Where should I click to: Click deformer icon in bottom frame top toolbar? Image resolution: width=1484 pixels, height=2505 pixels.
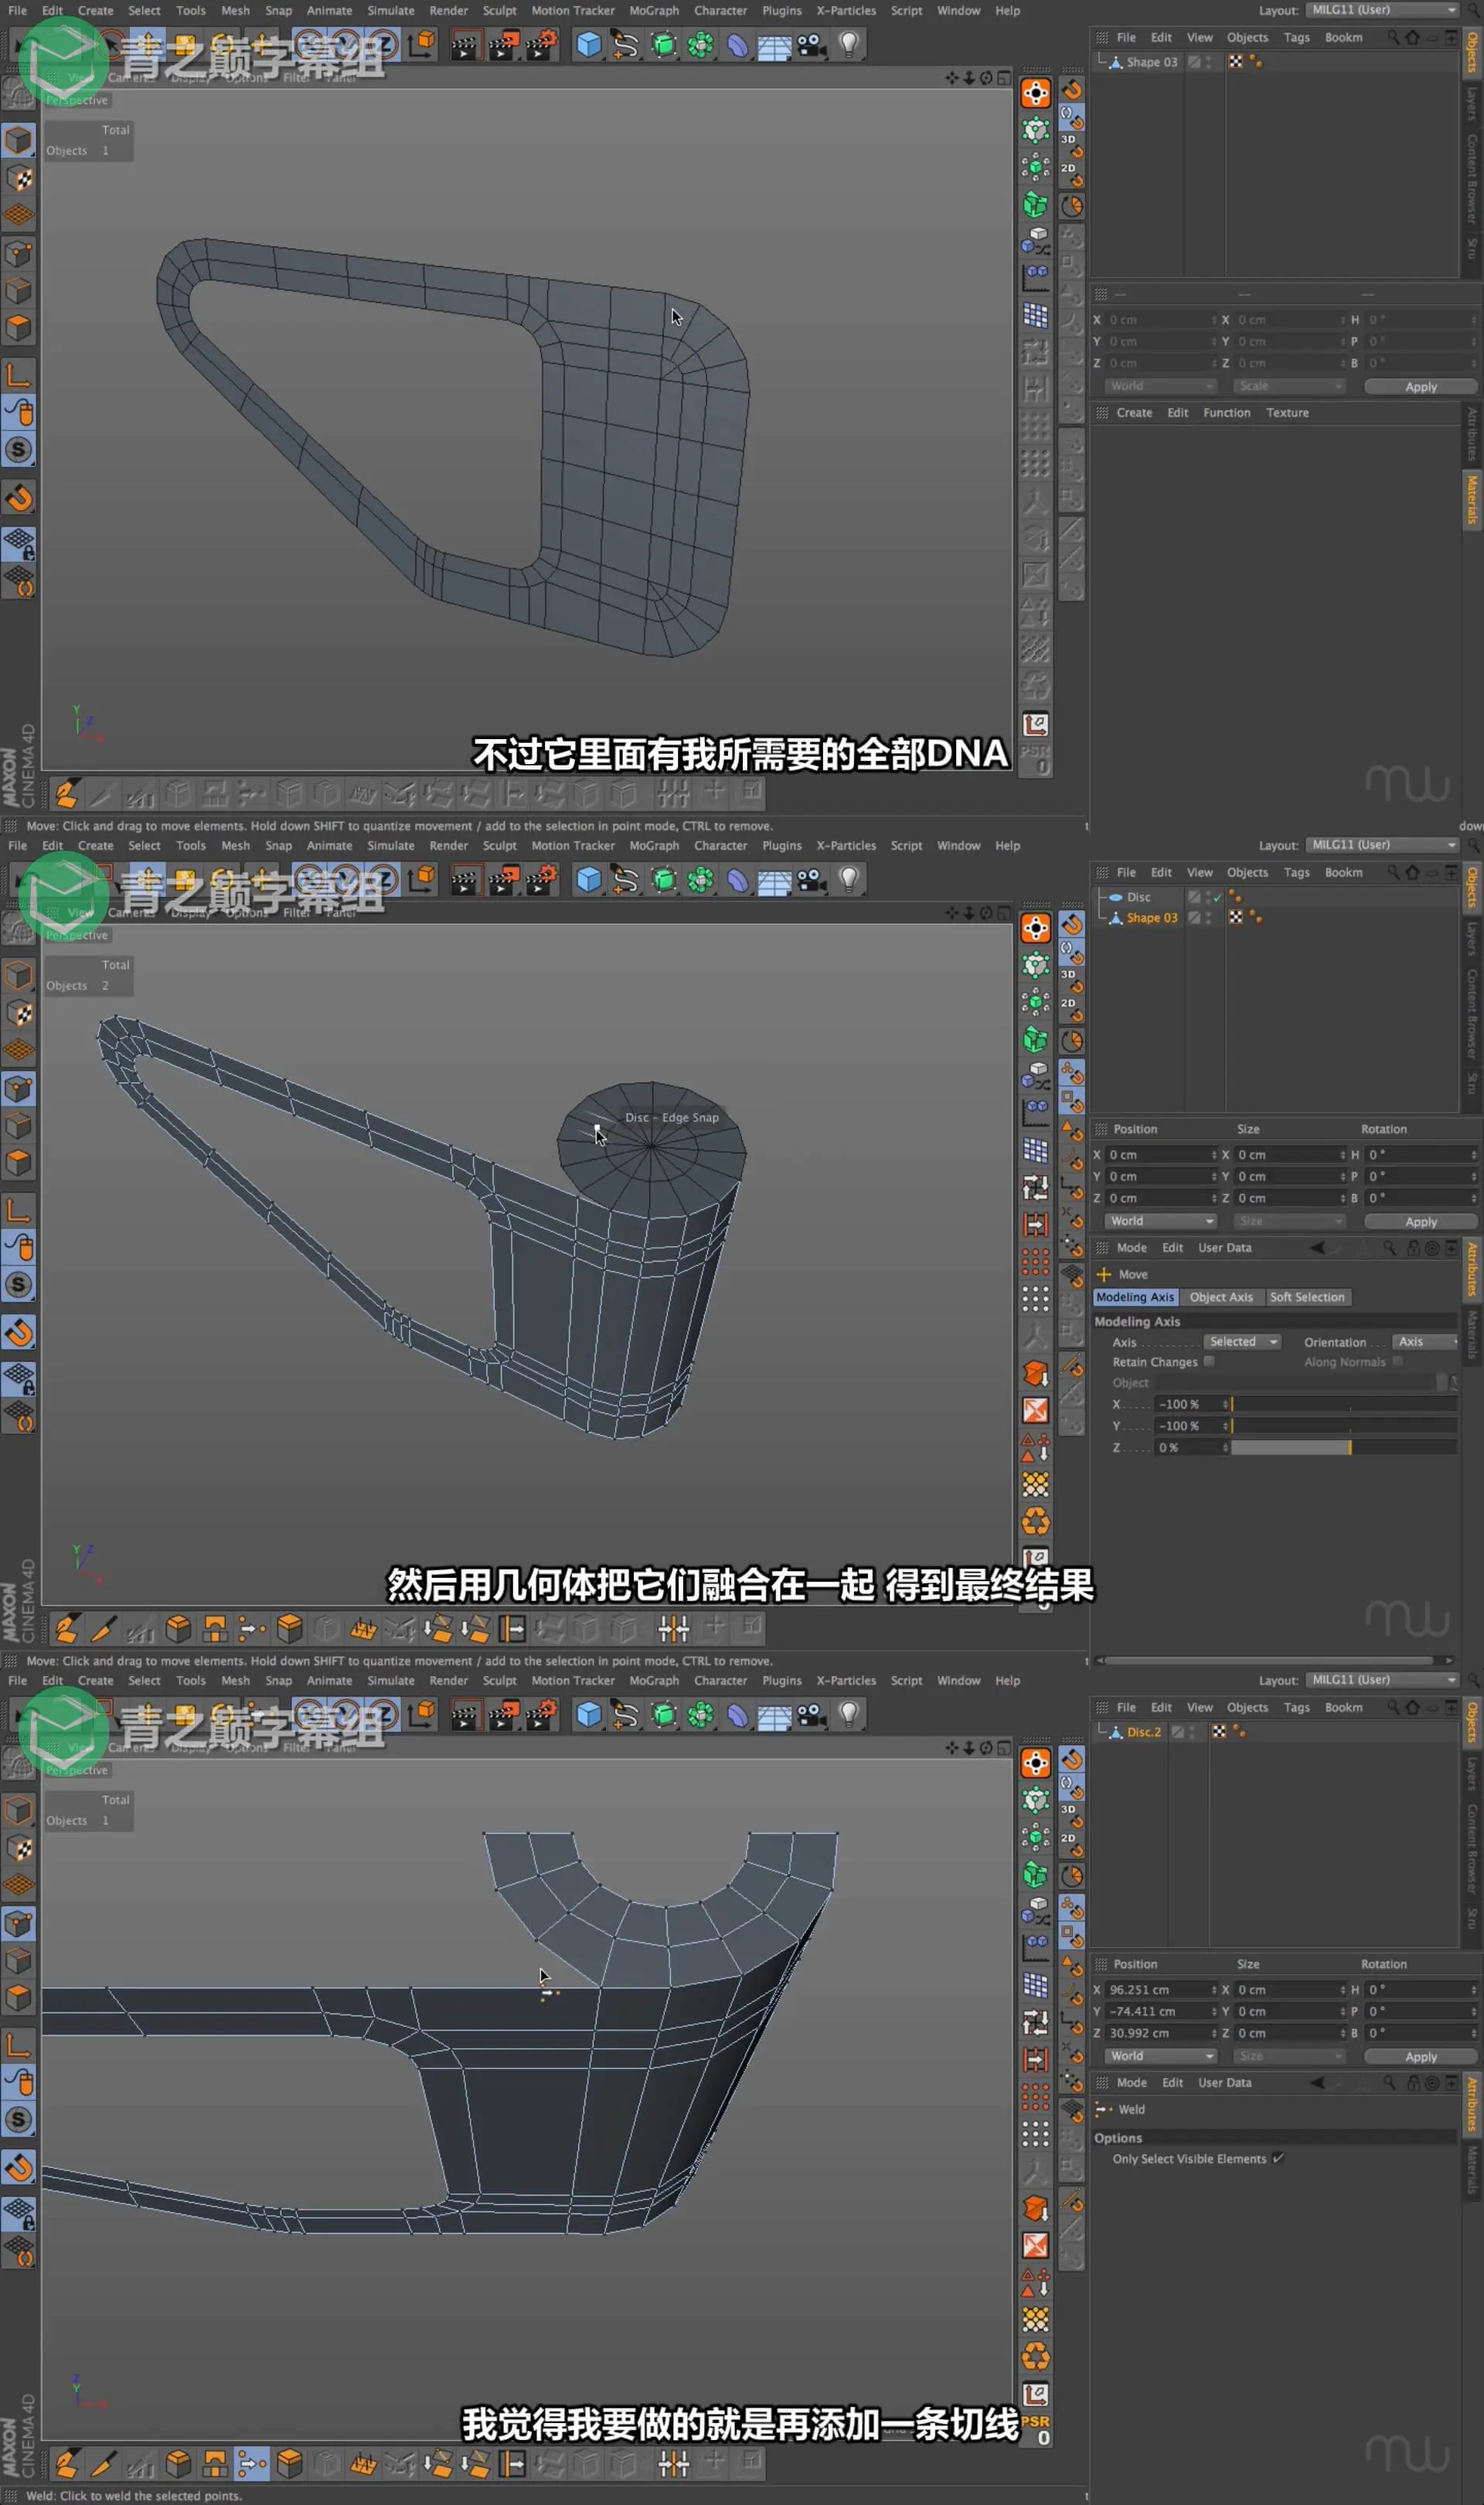737,1714
